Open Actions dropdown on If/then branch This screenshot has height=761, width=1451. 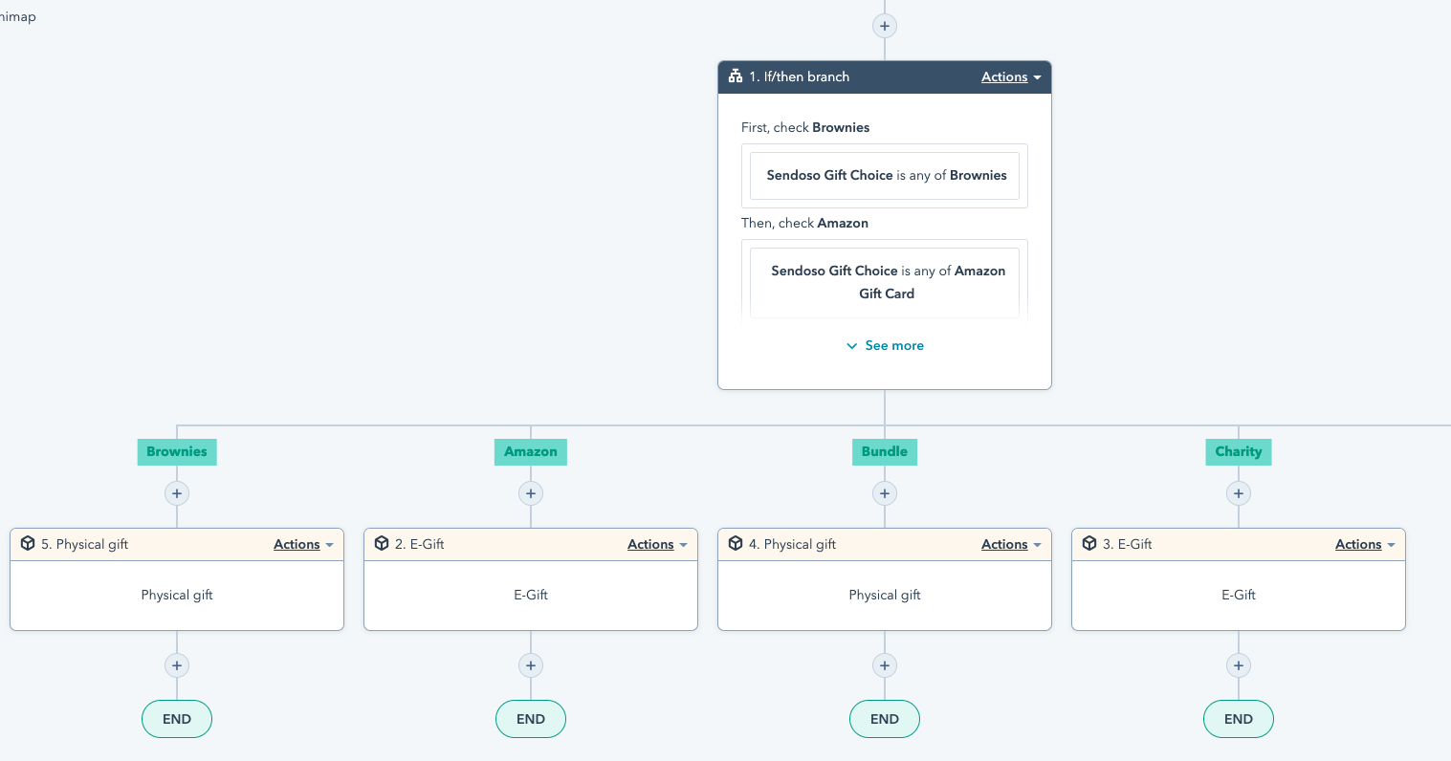(x=1010, y=77)
